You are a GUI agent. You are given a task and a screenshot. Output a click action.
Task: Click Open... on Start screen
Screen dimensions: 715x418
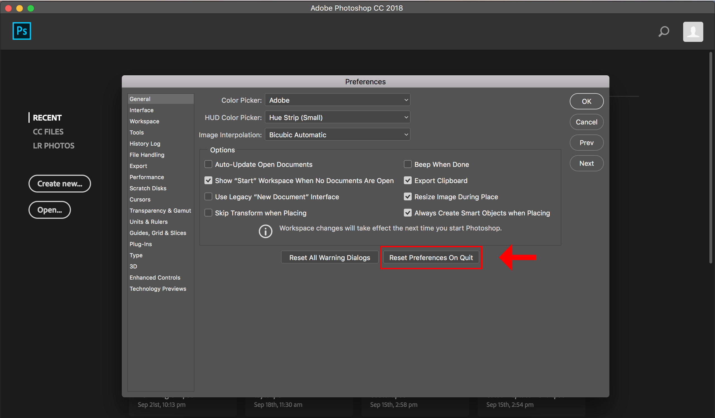pyautogui.click(x=50, y=210)
